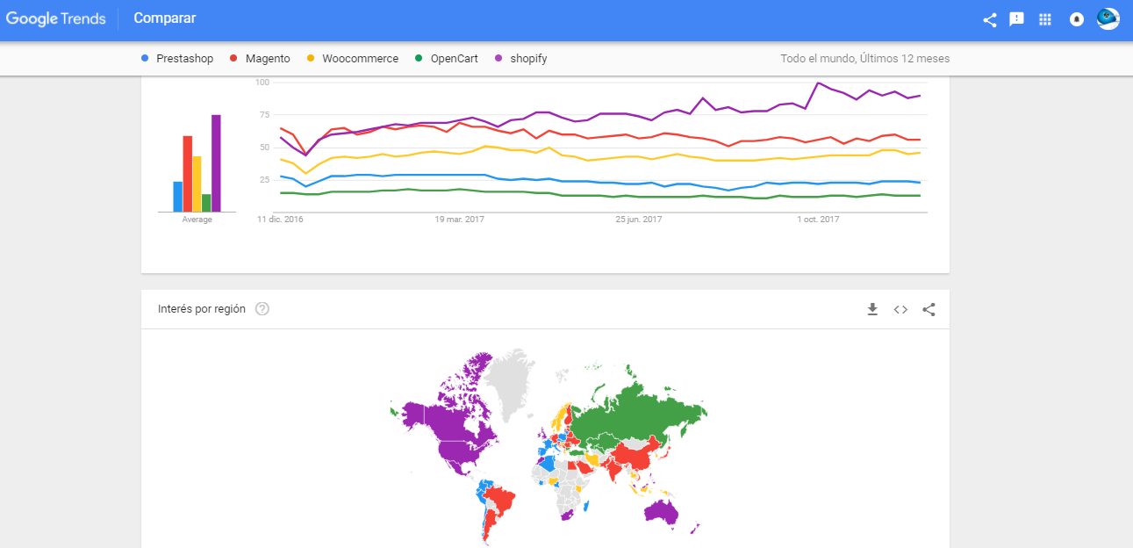Click the Comparar header title
This screenshot has height=548, width=1133.
(165, 18)
